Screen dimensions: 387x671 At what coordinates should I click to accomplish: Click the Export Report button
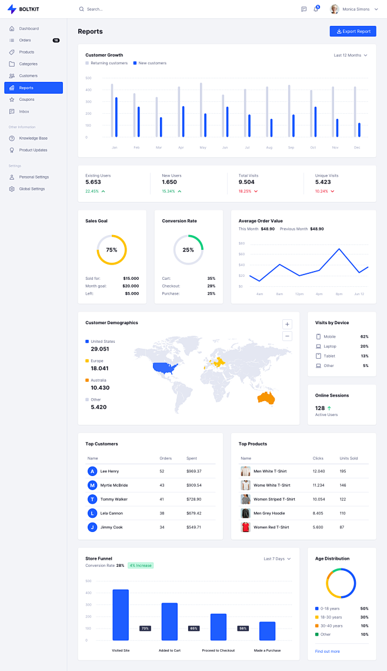pyautogui.click(x=353, y=31)
